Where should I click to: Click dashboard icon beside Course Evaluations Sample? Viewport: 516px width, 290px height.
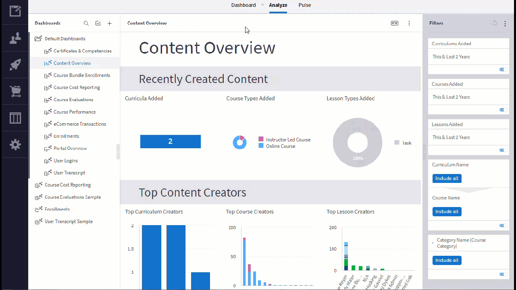[x=39, y=197]
